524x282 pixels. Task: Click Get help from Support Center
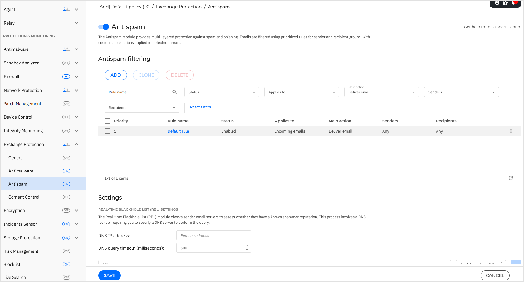pyautogui.click(x=492, y=27)
